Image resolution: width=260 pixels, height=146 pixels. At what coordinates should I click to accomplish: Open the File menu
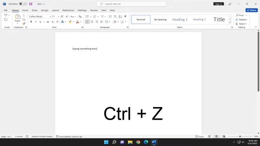(x=6, y=10)
